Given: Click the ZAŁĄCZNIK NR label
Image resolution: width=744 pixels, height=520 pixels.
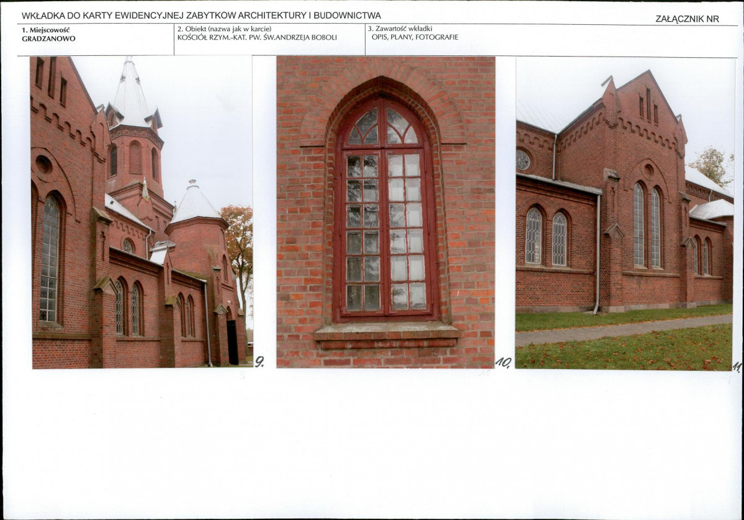Looking at the screenshot, I should (687, 19).
